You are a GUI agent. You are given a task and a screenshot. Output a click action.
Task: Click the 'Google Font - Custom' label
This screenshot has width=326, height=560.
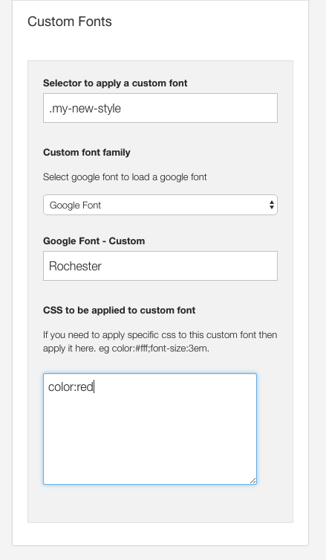(x=94, y=241)
